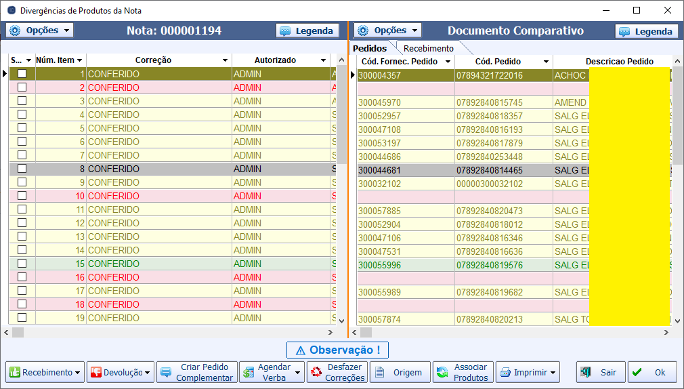The width and height of the screenshot is (684, 389).
Task: Tick the checkbox on row 8
Action: tap(22, 169)
